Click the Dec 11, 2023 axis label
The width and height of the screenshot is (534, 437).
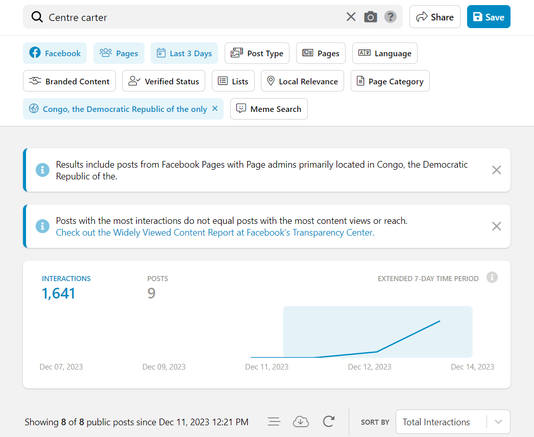[x=266, y=367]
